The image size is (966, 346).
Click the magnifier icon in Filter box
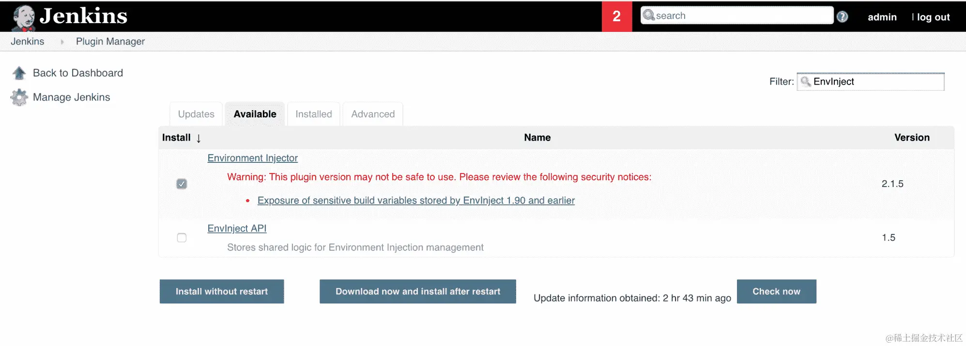(x=806, y=82)
